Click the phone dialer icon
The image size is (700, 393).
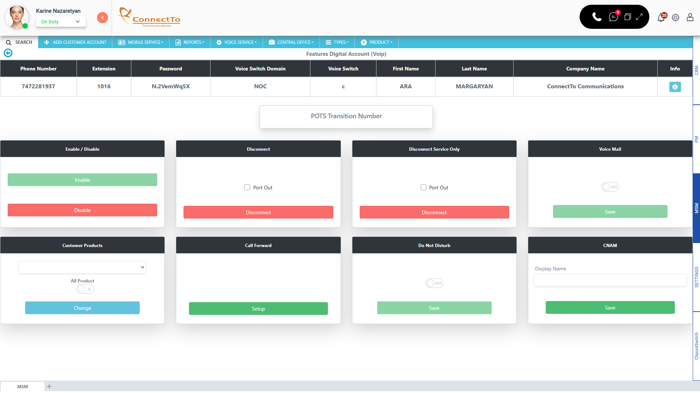597,17
